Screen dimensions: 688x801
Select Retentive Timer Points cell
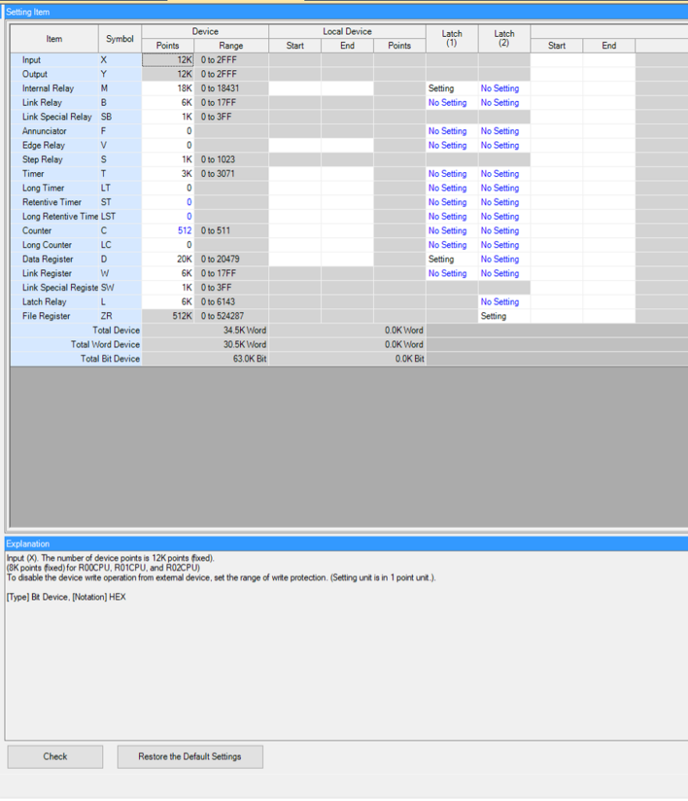click(168, 202)
